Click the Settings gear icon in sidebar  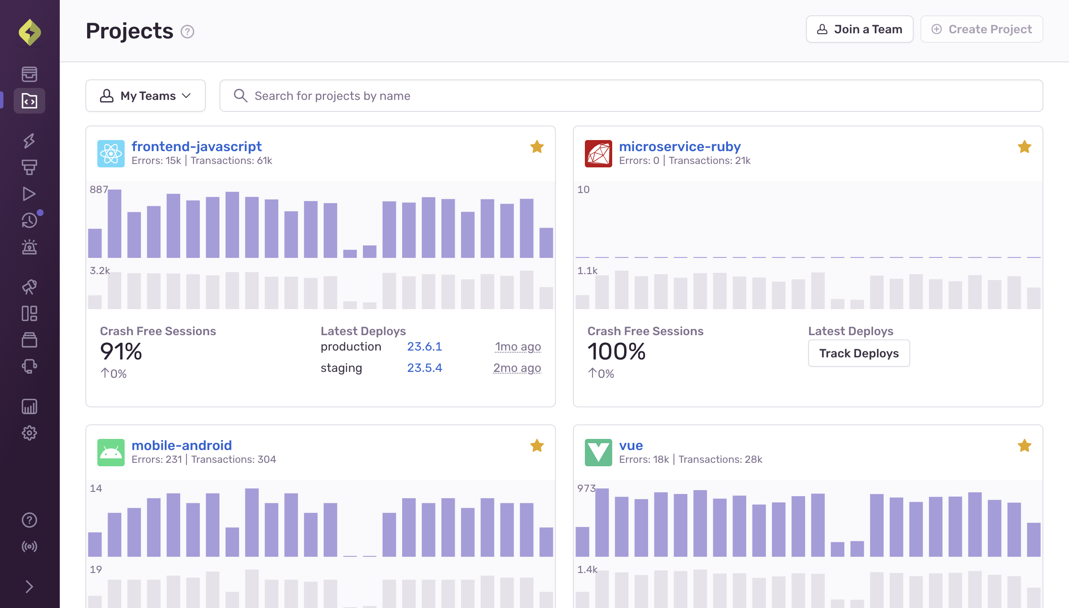click(x=29, y=433)
